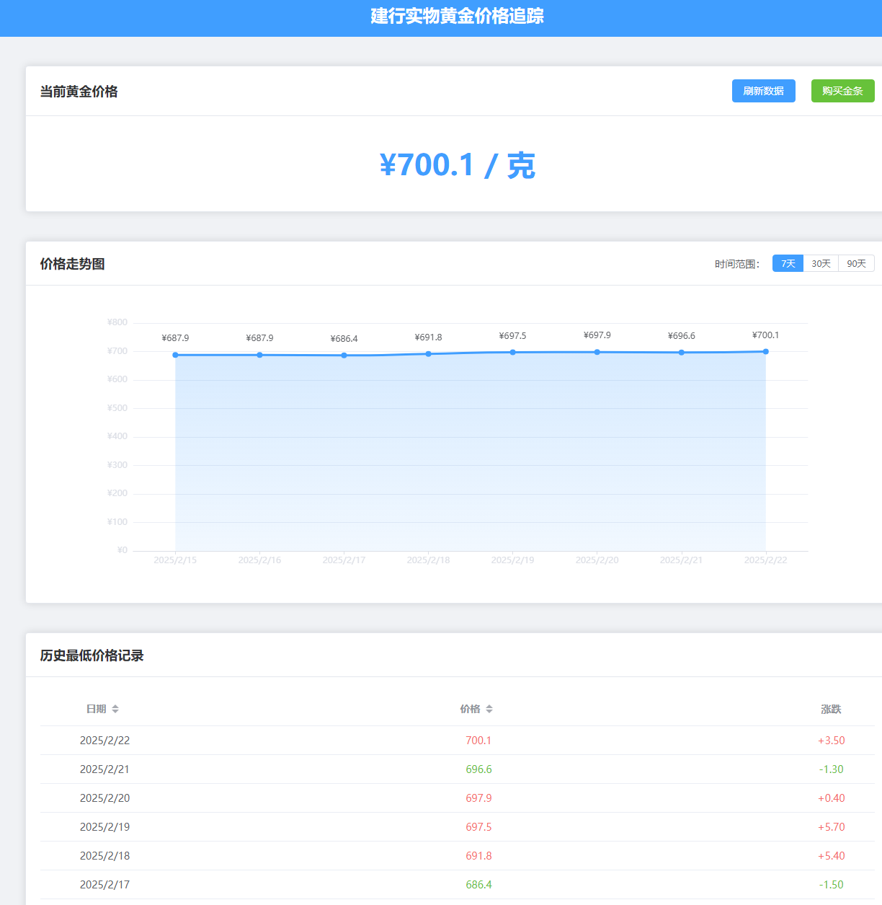
Task: Click the 696.6 price cell in the table
Action: 478,769
